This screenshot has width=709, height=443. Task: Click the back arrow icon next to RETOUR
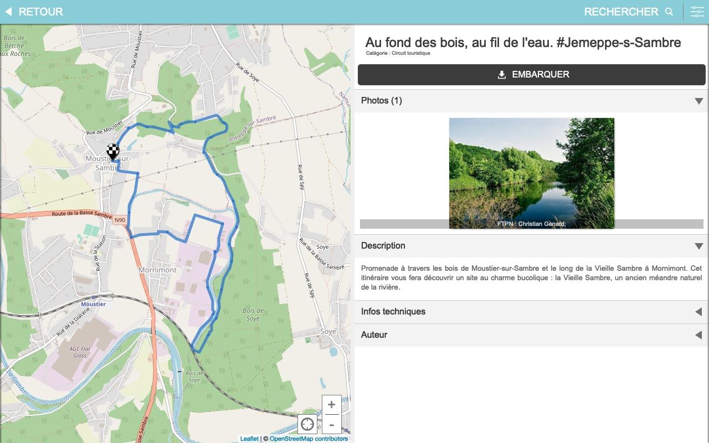point(8,12)
